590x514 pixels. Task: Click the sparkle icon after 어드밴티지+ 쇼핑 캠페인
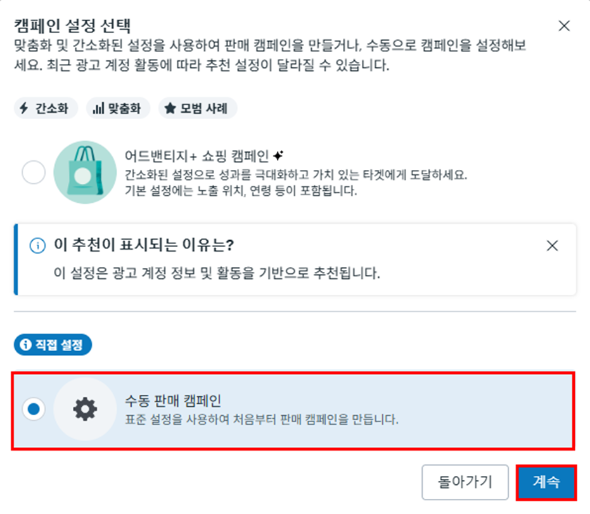278,155
